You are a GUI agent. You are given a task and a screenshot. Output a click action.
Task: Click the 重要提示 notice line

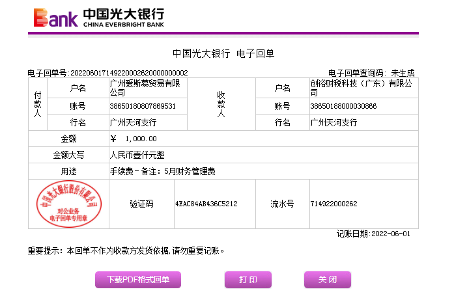(126, 251)
